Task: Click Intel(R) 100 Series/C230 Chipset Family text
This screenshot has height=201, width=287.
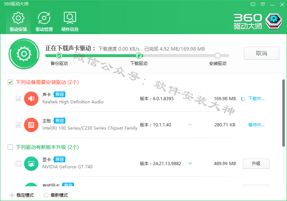Action: (x=90, y=128)
